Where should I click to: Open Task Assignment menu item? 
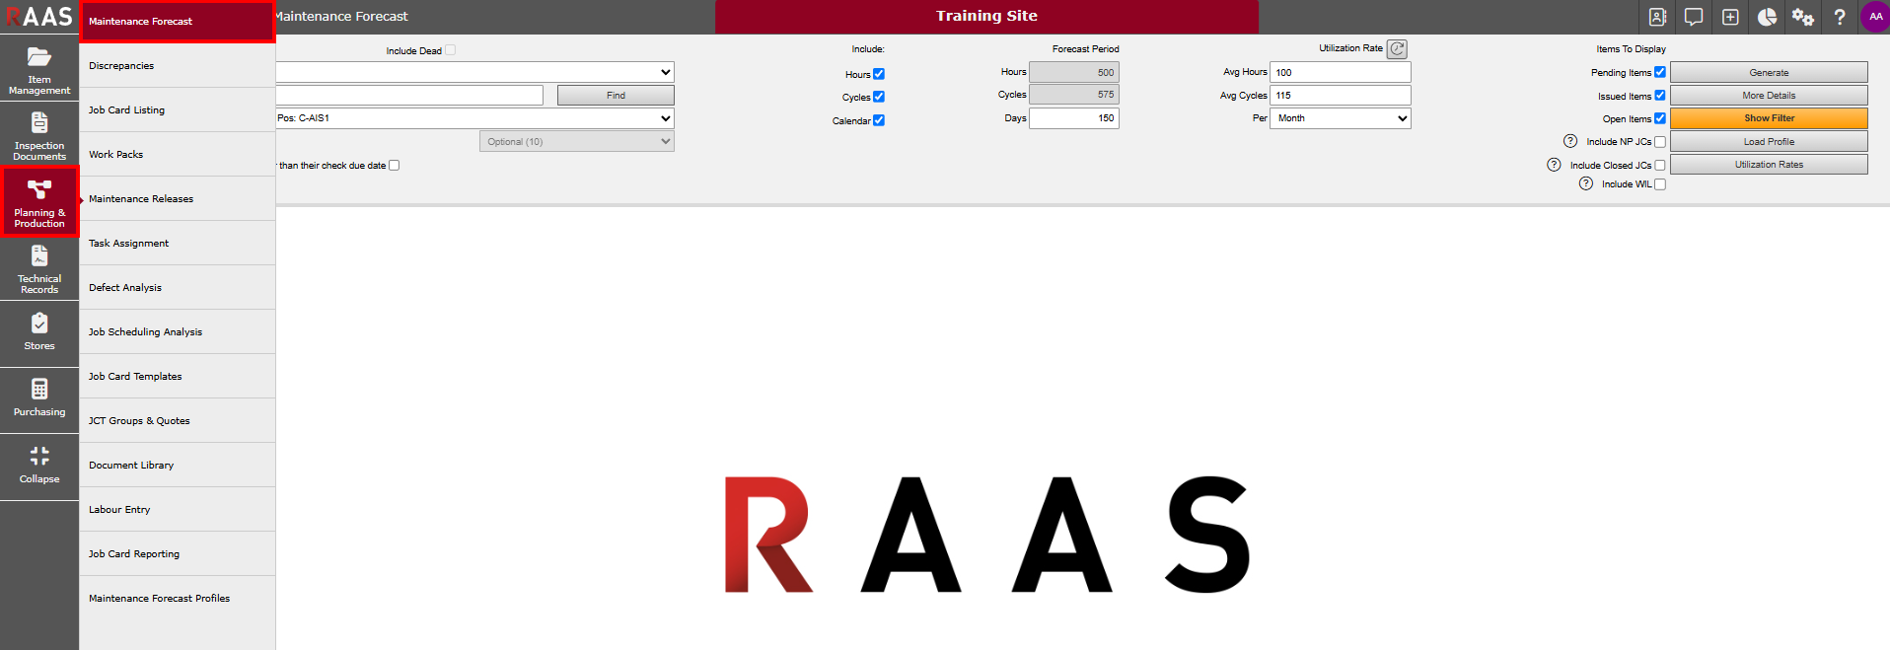[177, 244]
